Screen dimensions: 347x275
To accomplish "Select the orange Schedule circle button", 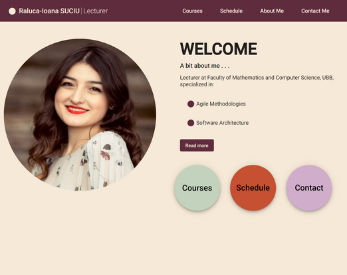I will click(253, 188).
